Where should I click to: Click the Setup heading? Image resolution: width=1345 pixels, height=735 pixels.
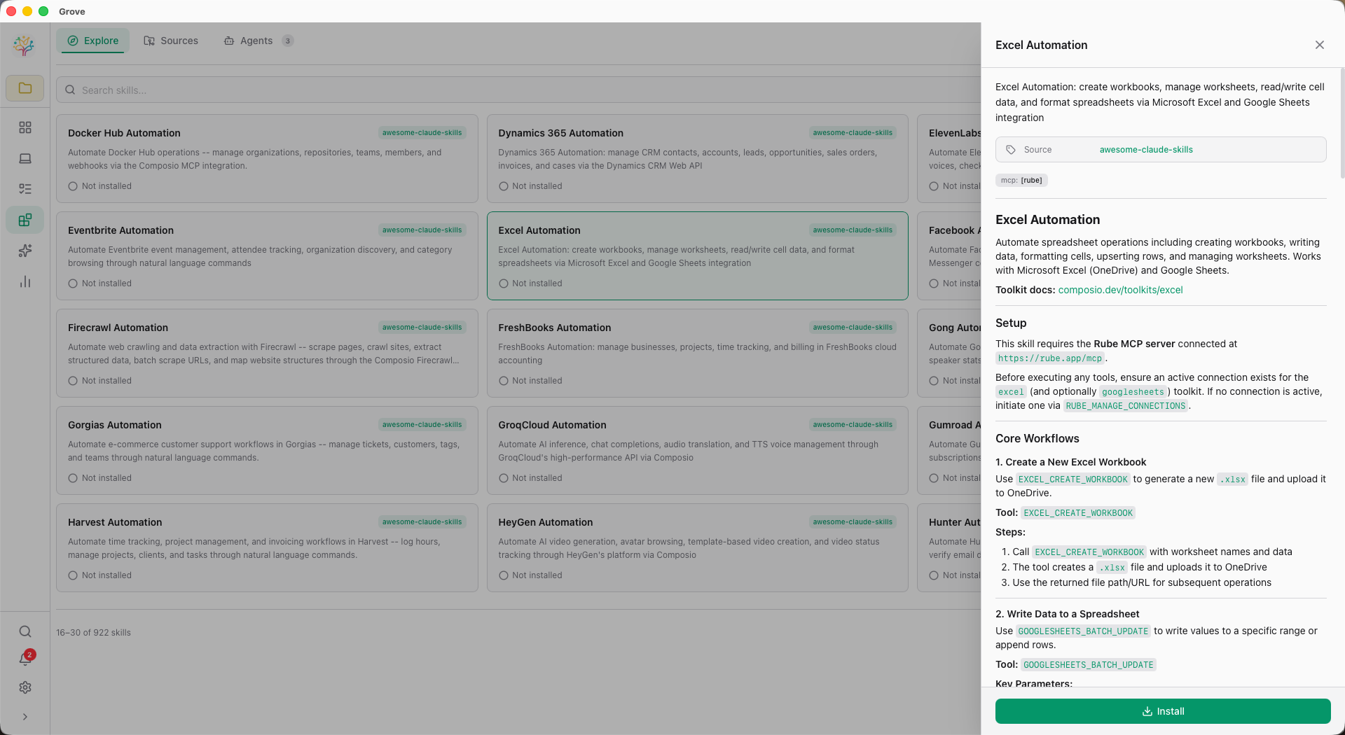pyautogui.click(x=1011, y=323)
